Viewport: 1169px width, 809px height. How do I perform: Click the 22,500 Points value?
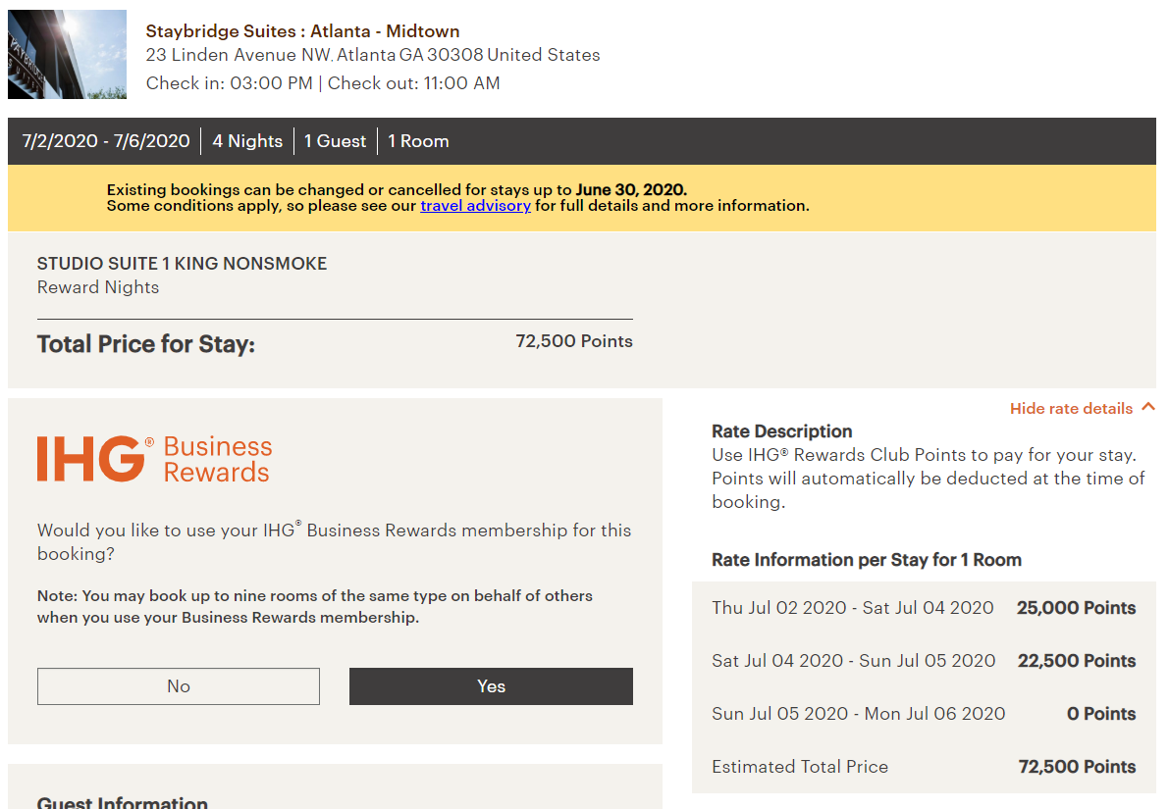click(x=1077, y=661)
